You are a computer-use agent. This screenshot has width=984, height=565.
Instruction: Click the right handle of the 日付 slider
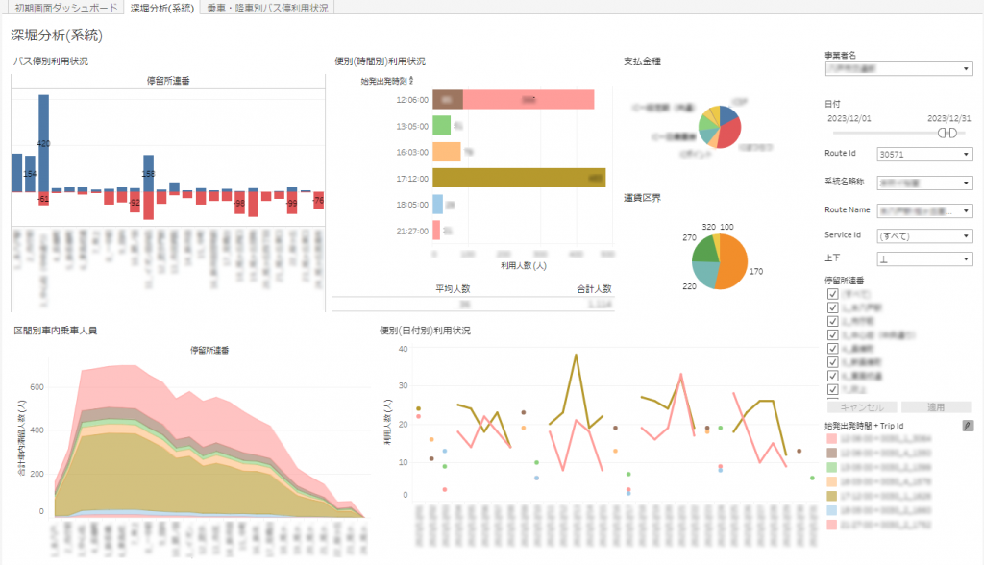tap(952, 134)
